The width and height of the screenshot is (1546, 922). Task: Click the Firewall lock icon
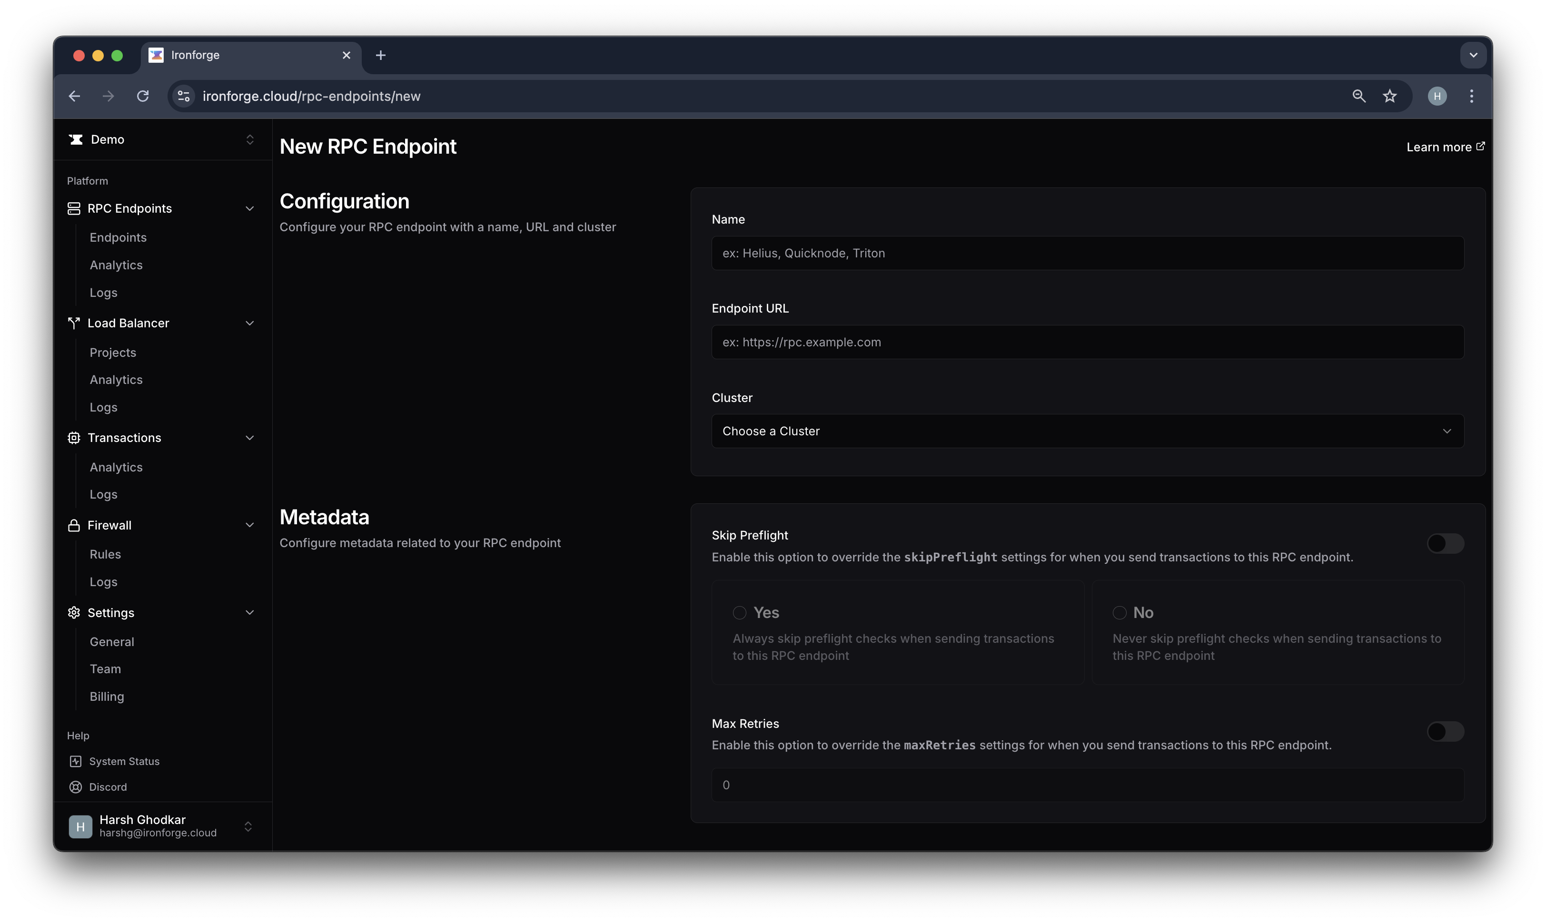(74, 525)
